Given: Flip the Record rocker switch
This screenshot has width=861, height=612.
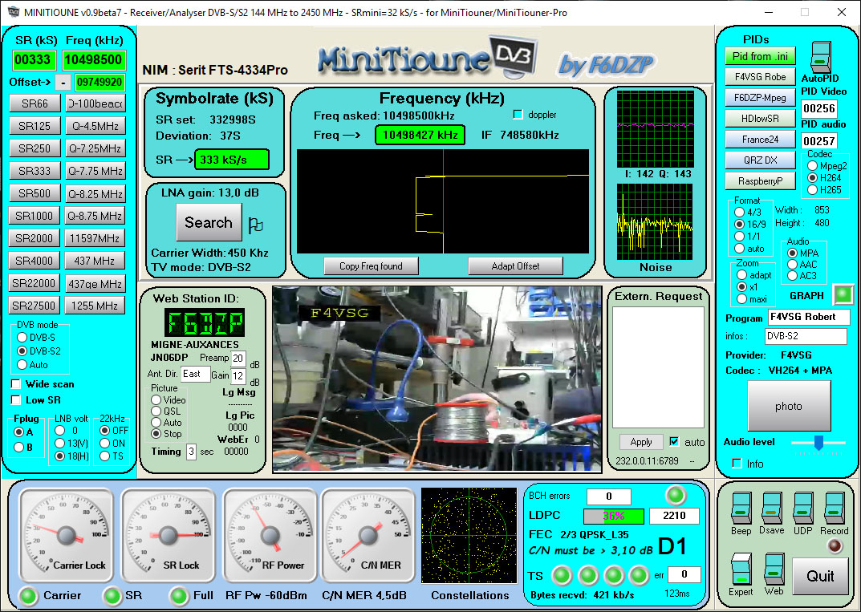Looking at the screenshot, I should (834, 509).
